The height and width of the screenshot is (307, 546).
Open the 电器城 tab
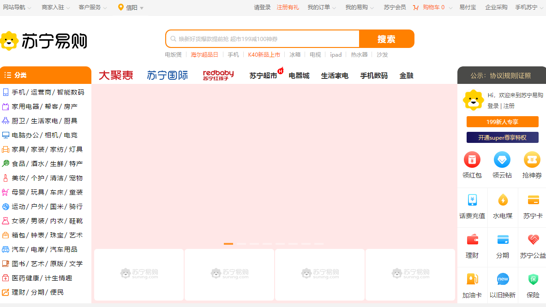click(299, 76)
